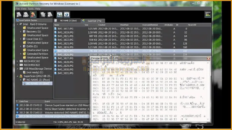
Task: Click the drive icon next to Recovery (1:)
Action: [24, 32]
